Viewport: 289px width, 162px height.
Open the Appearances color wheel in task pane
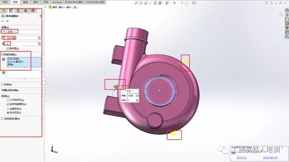point(287,28)
